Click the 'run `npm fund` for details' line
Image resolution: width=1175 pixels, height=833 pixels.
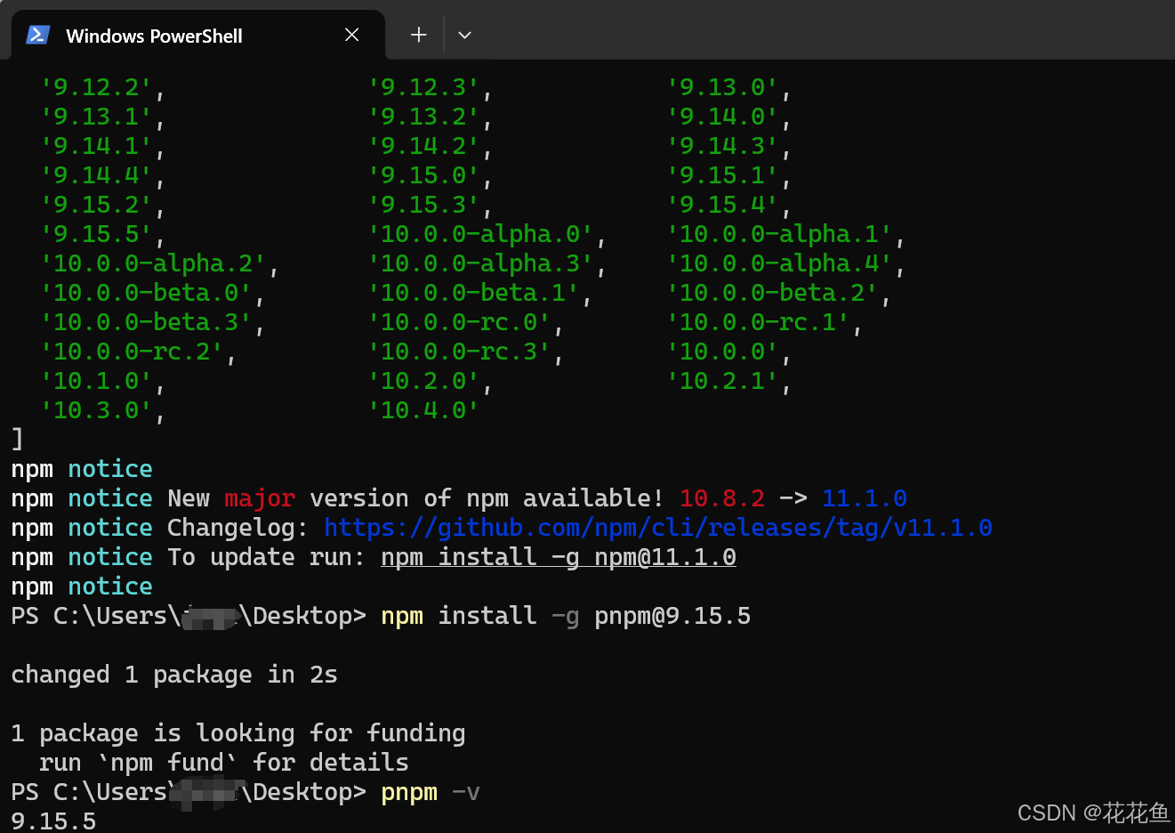click(224, 763)
